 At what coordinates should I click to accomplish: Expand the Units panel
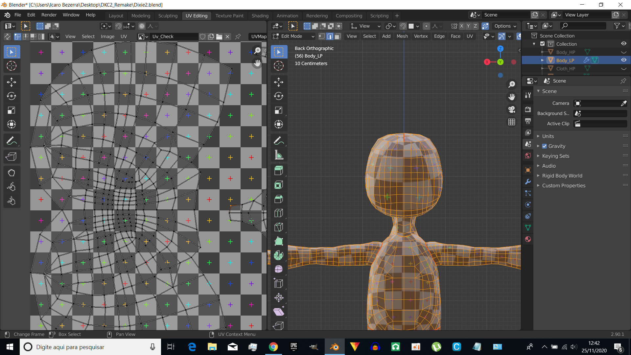tap(548, 136)
